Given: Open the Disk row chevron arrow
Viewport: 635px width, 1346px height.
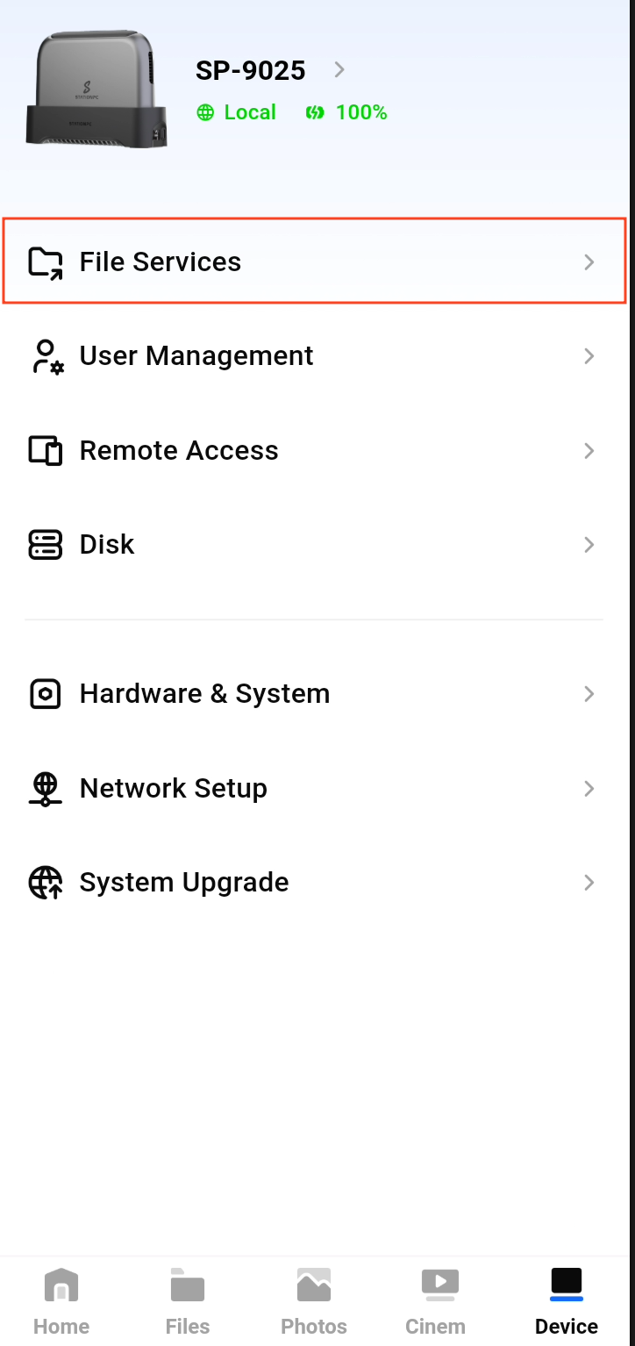Looking at the screenshot, I should (589, 545).
